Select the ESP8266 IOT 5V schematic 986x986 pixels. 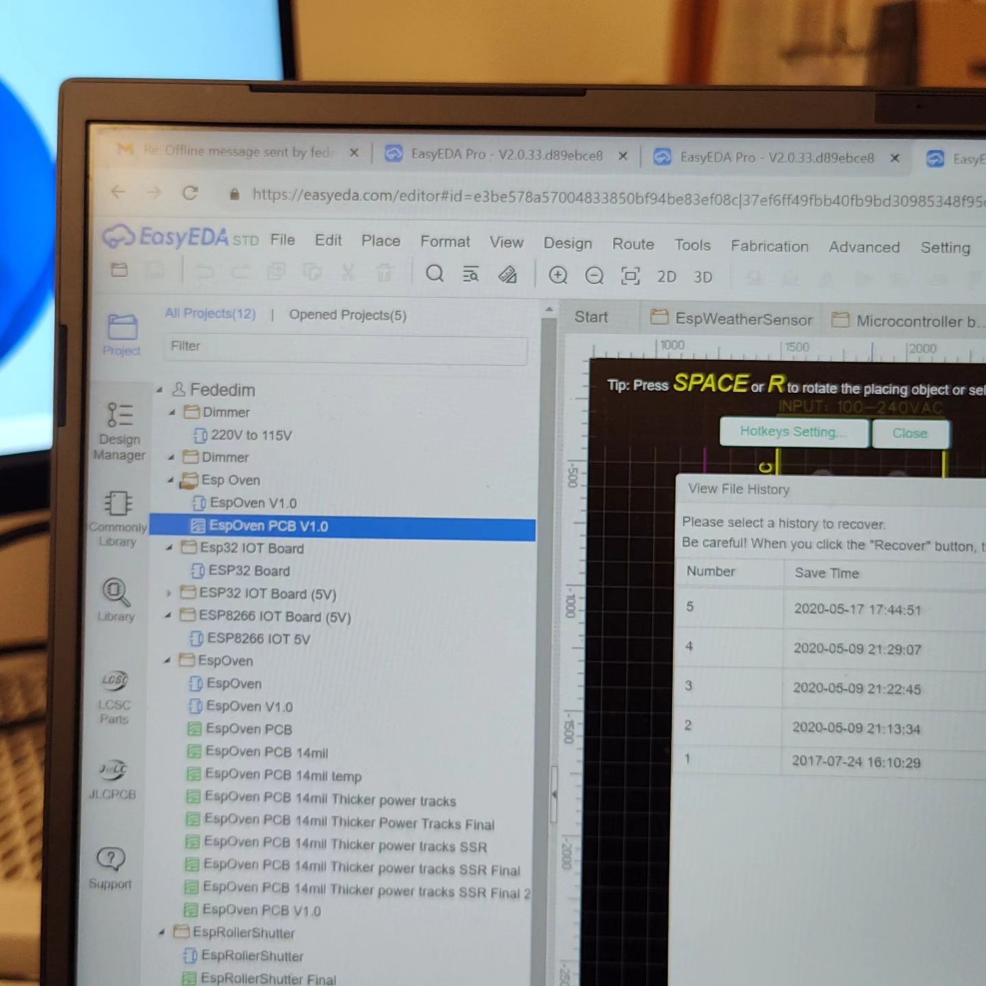point(250,638)
